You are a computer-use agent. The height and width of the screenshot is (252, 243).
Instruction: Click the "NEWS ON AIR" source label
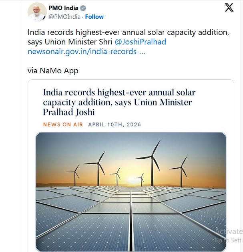[x=63, y=125]
